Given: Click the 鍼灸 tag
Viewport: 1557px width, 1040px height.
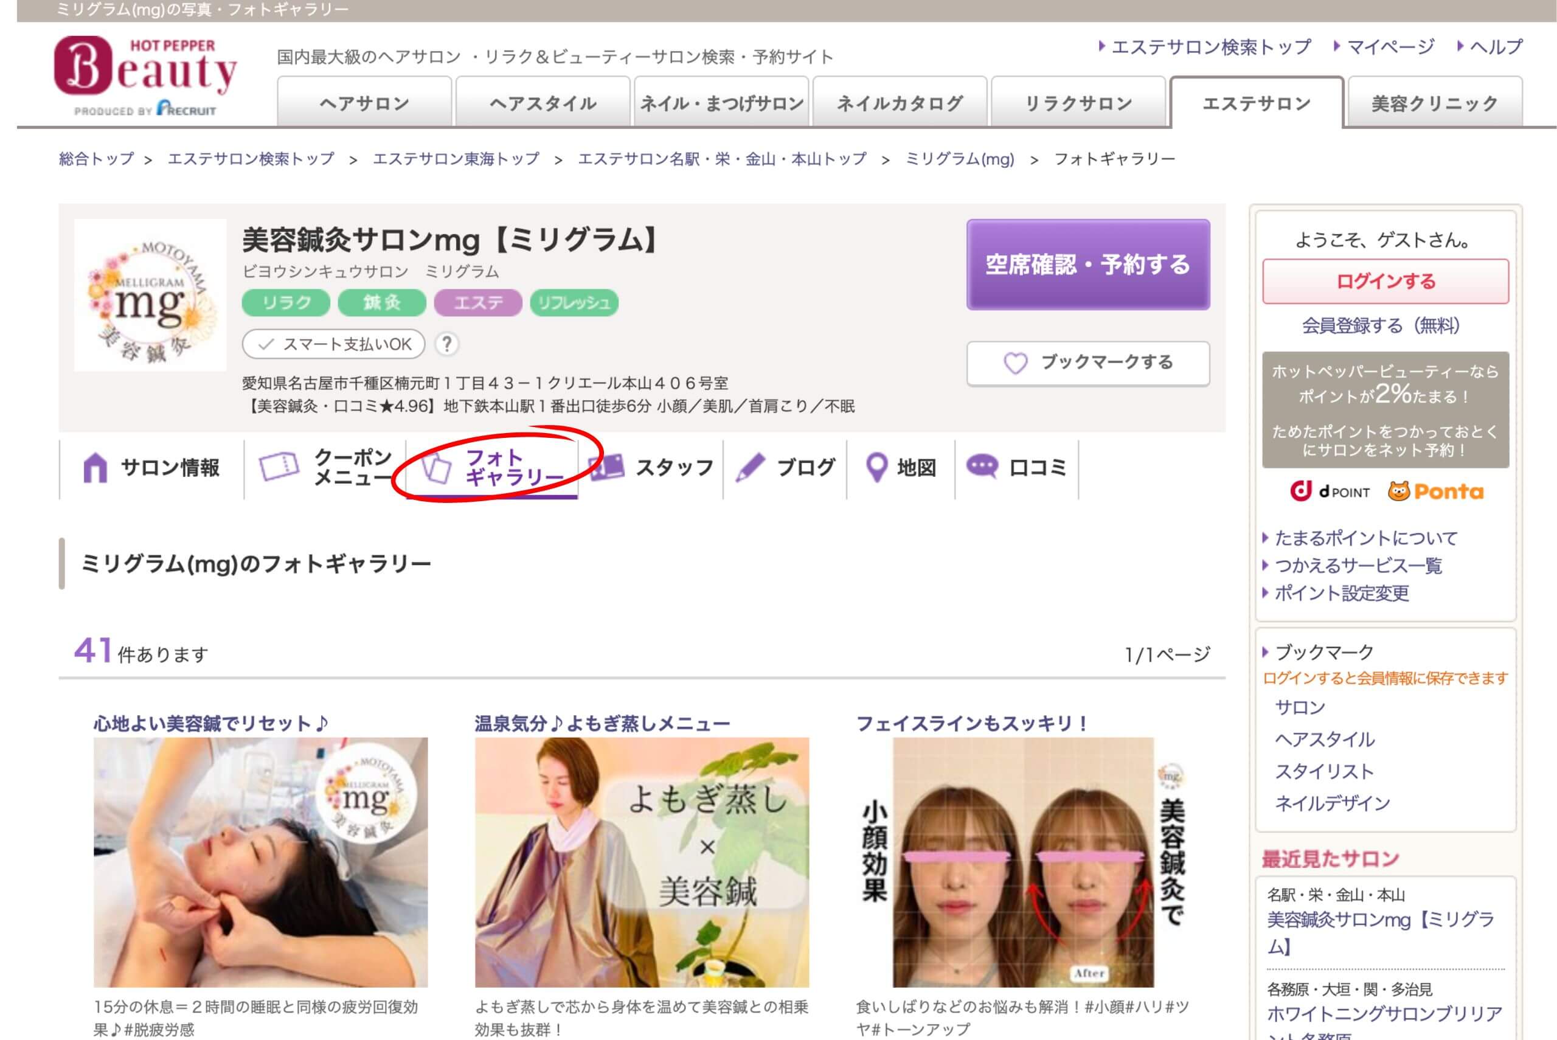Looking at the screenshot, I should tap(382, 302).
